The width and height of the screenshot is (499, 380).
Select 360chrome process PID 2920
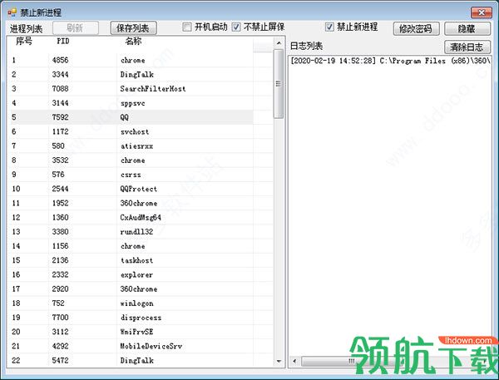coord(132,289)
